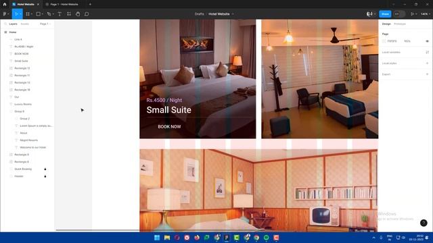433x243 pixels.
Task: Switch to Hotel Website file tab
Action: pos(25,4)
